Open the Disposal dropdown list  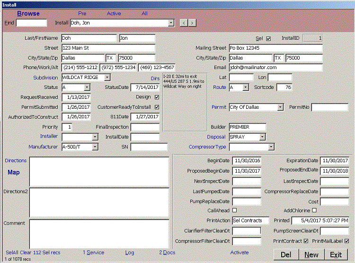(262, 137)
